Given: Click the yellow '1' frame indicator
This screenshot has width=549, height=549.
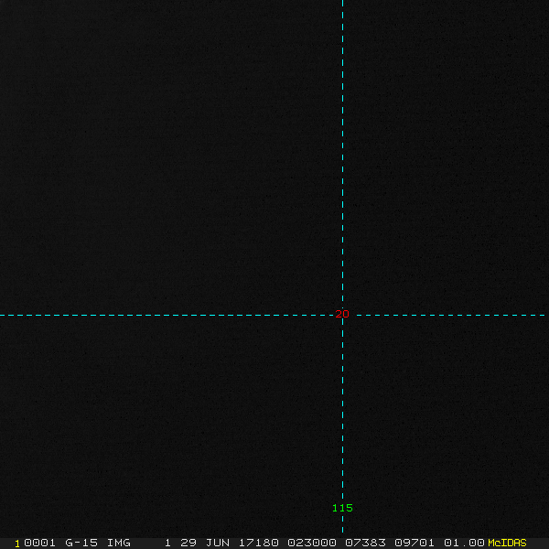Looking at the screenshot, I should click(x=17, y=544).
